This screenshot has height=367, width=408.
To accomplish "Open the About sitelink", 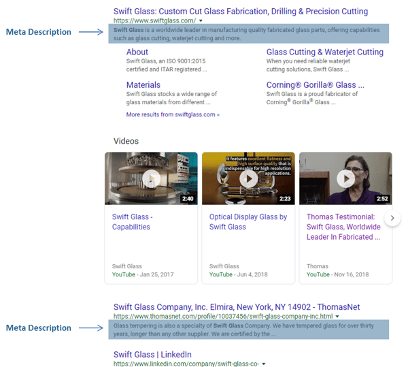I will point(137,52).
